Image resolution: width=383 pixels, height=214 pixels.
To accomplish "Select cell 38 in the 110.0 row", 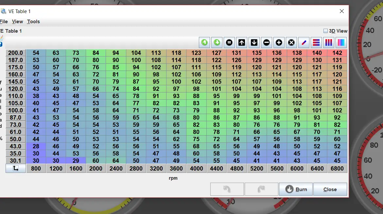I will tap(36, 96).
